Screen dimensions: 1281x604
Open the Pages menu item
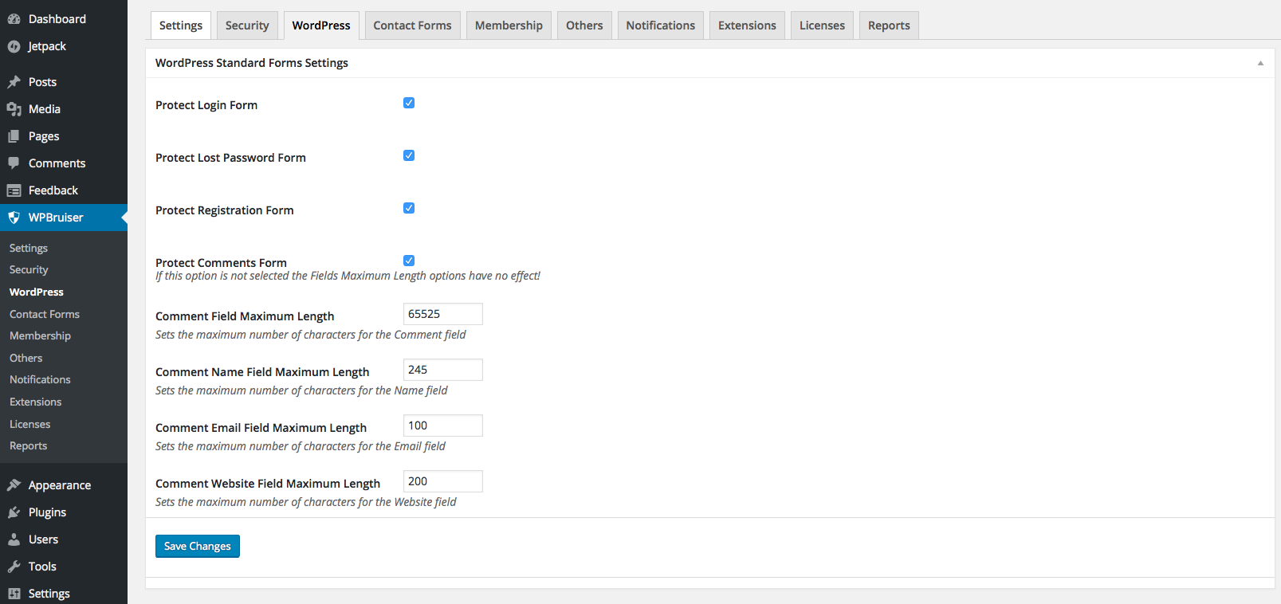(x=64, y=136)
